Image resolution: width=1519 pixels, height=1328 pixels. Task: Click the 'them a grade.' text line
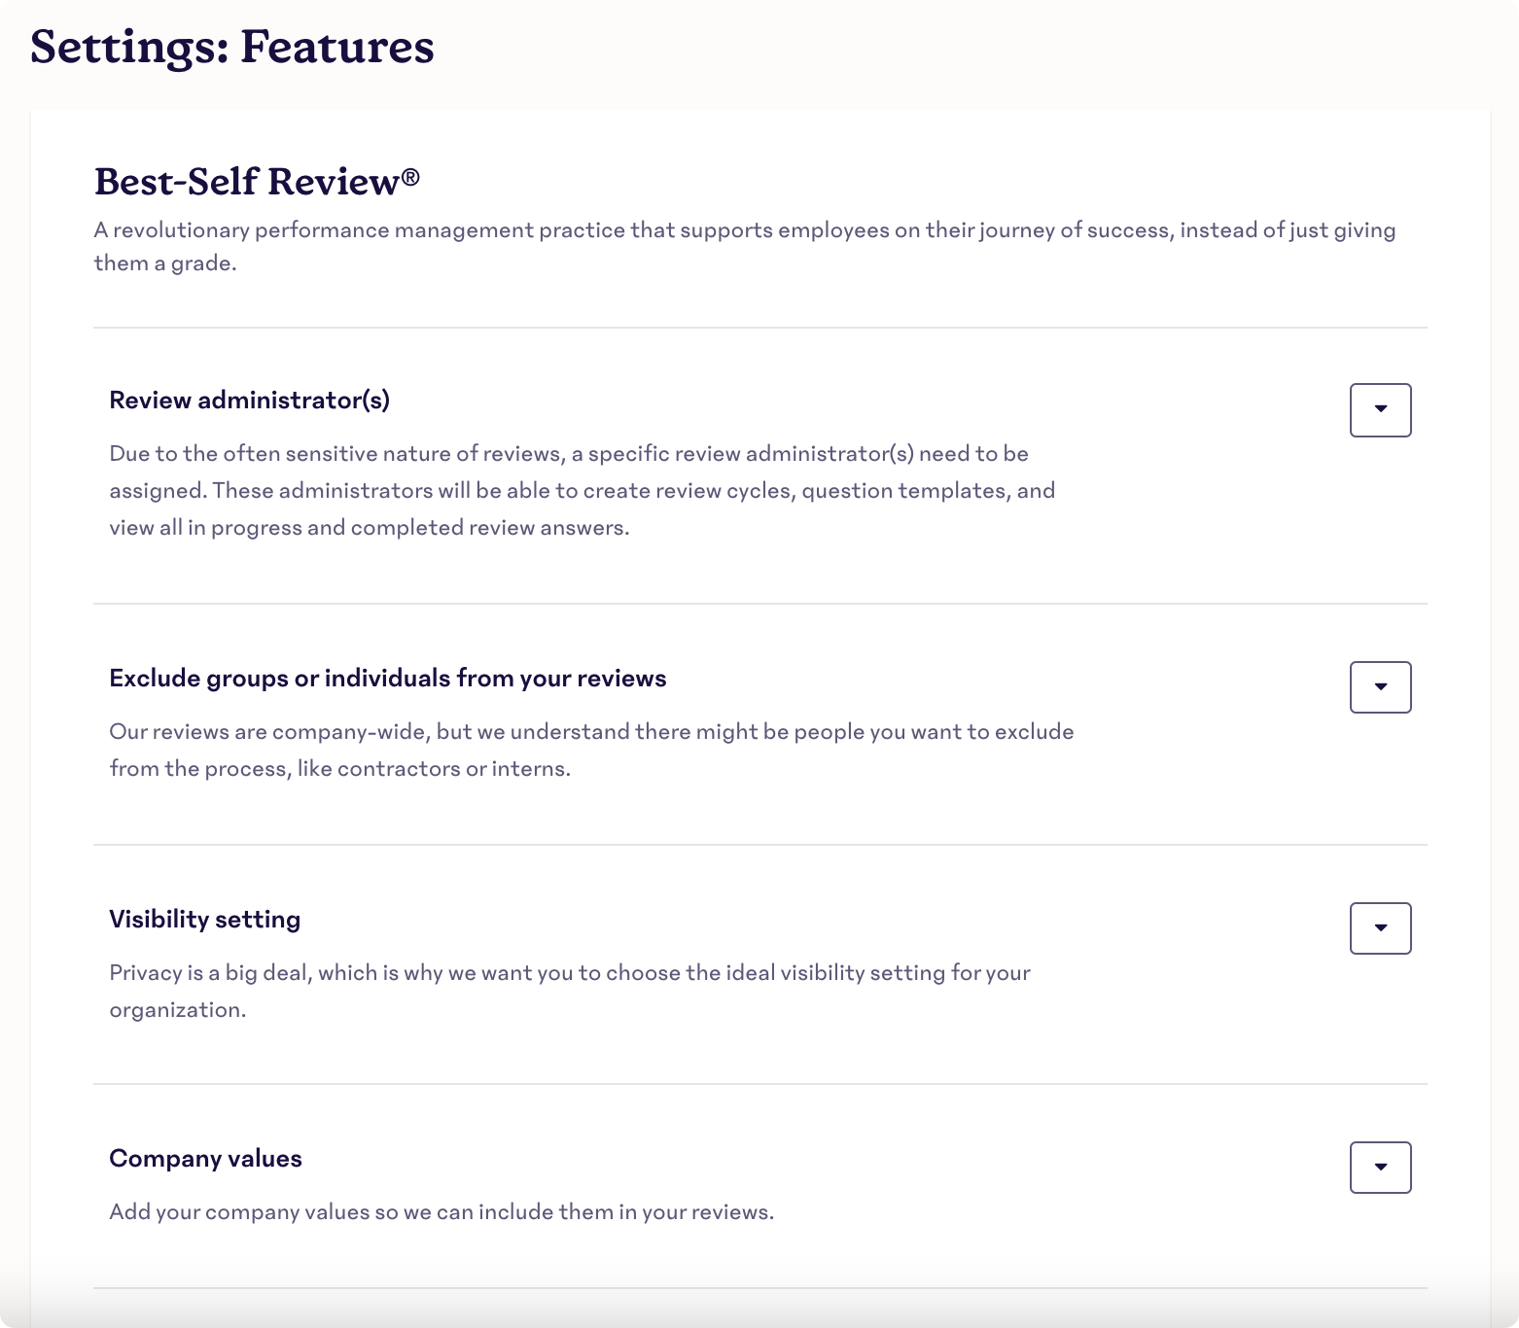[x=165, y=262]
